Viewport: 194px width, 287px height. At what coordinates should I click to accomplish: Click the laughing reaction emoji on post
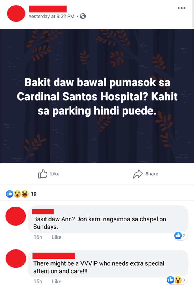tap(25, 194)
